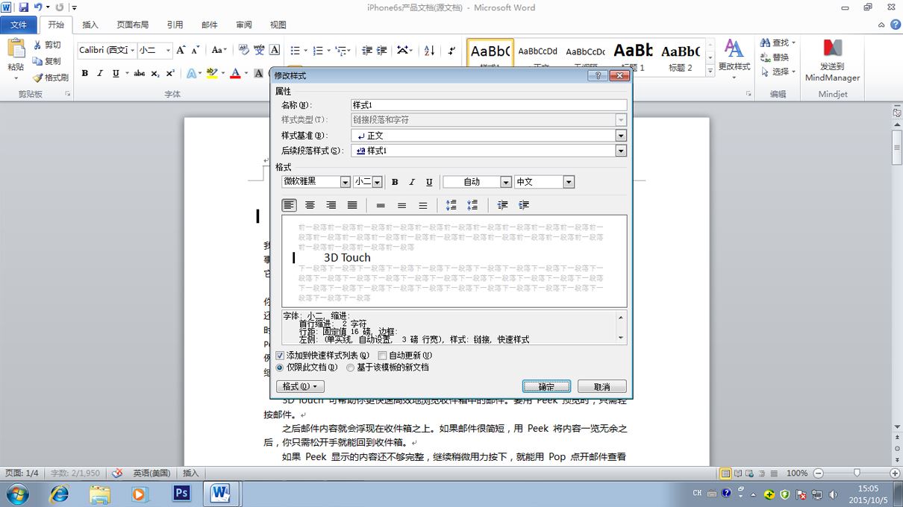Select 'New documents based on template' radio

[350, 368]
